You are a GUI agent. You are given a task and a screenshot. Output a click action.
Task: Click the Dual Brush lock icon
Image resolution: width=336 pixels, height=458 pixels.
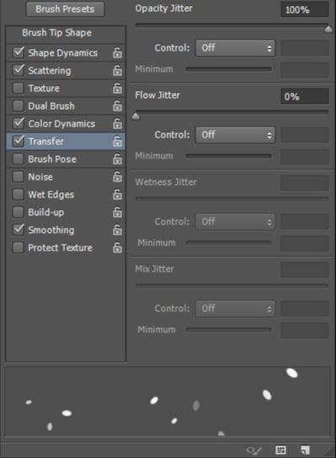tap(117, 106)
